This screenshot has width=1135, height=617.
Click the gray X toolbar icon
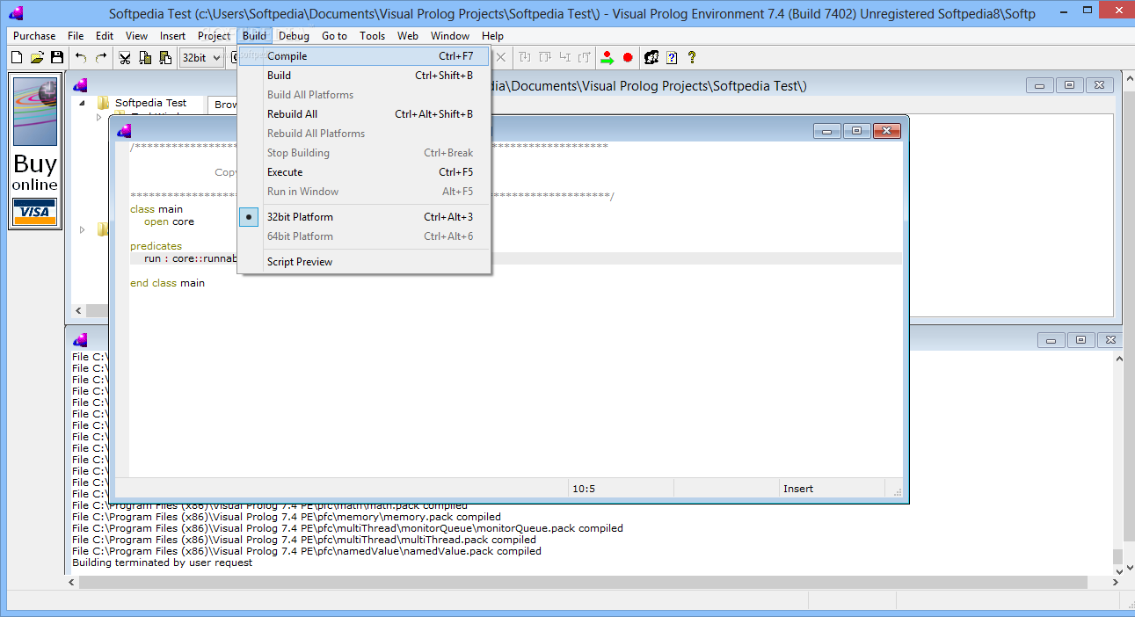click(x=501, y=57)
